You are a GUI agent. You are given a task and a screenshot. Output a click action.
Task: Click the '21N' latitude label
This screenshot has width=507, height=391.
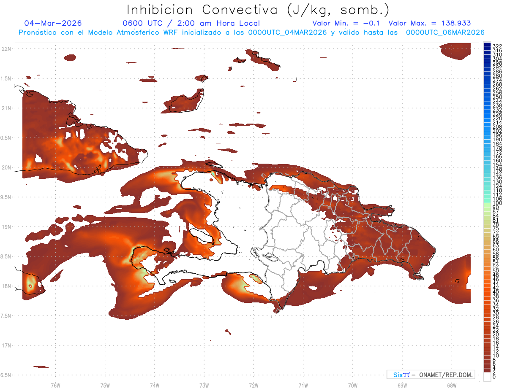point(6,108)
